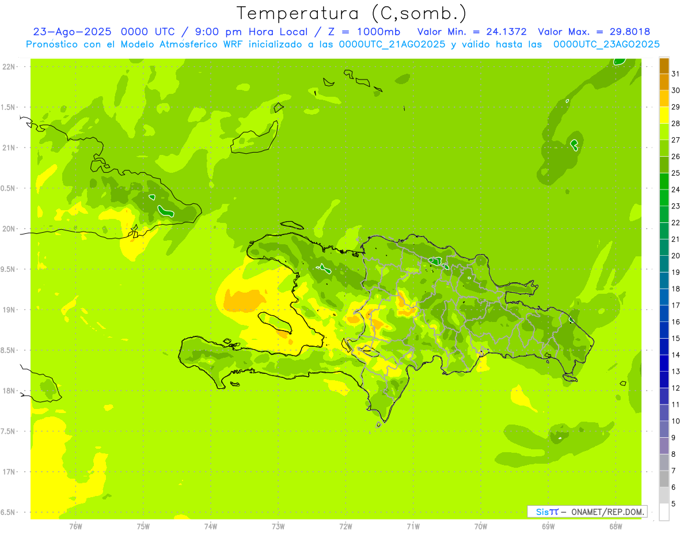The image size is (691, 534).
Task: Click the '70W' longitude label
Action: coord(481,527)
